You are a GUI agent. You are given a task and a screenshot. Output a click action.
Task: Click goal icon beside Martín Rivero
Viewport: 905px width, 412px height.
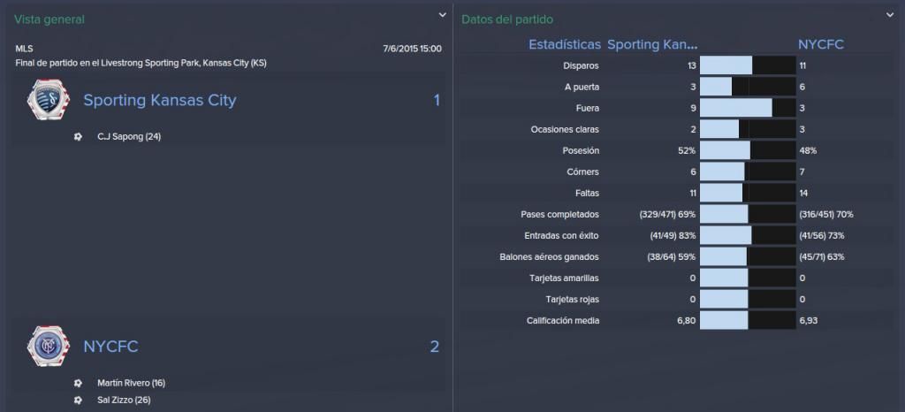[78, 383]
